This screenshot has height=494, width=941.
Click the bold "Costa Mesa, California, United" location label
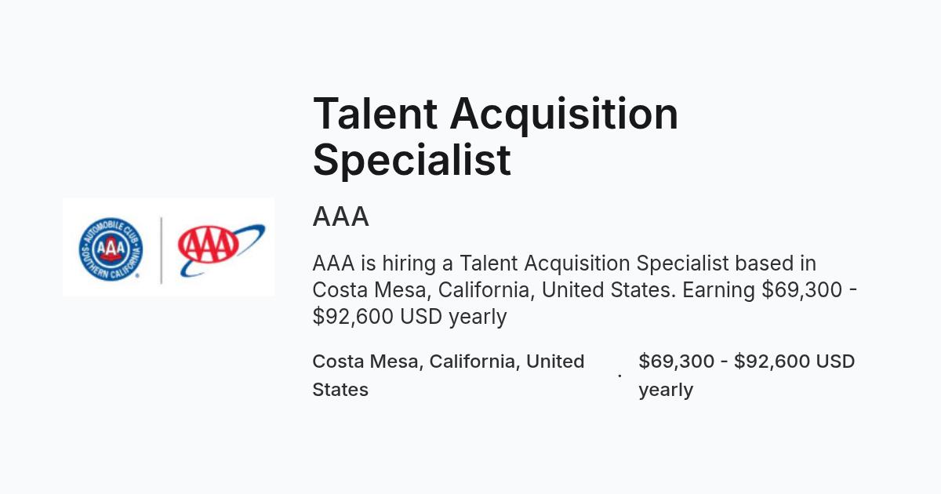coord(449,361)
